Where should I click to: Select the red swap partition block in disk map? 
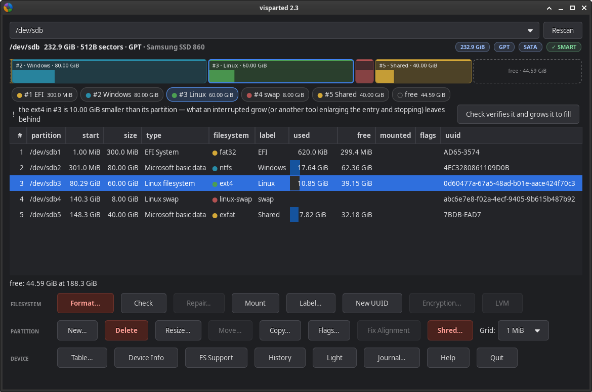pos(364,71)
